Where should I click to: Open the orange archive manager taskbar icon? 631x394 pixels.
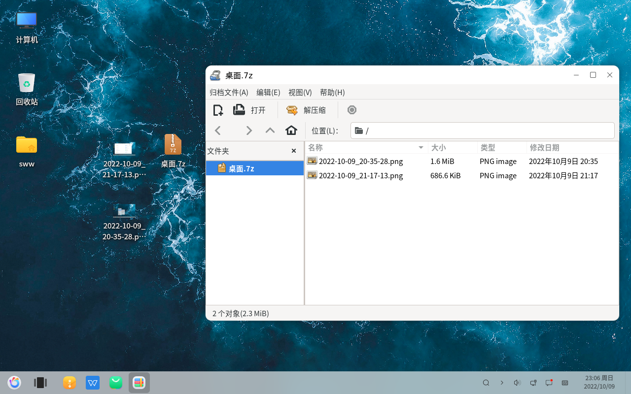coord(70,383)
